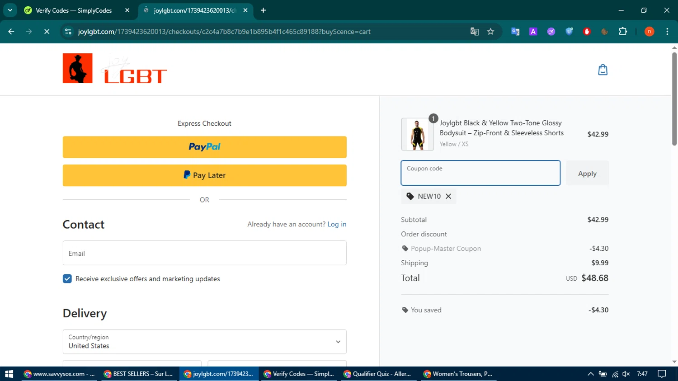This screenshot has height=381, width=678.
Task: Click the You saved label
Action: [x=426, y=310]
